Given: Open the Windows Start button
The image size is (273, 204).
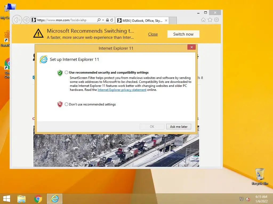Looking at the screenshot, I should [7, 199].
